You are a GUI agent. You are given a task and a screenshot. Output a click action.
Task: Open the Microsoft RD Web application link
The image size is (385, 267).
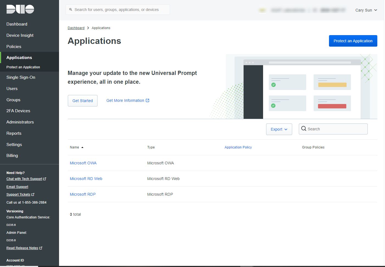point(86,179)
